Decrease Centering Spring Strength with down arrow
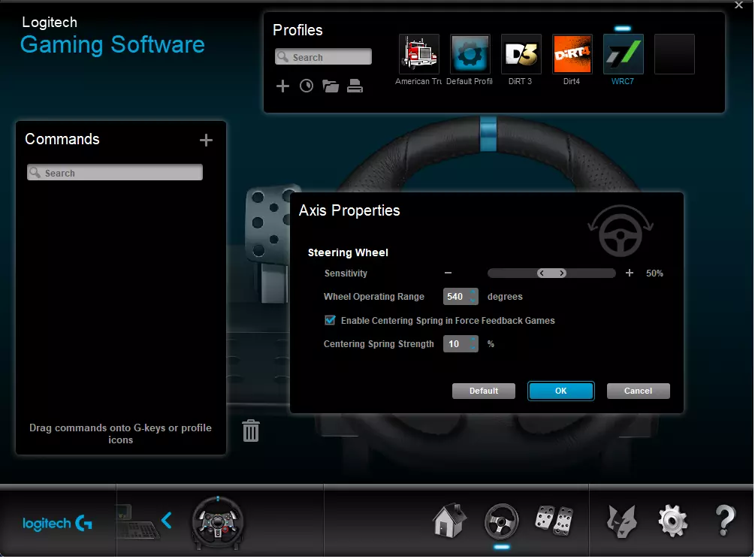Image resolution: width=755 pixels, height=559 pixels. (474, 348)
